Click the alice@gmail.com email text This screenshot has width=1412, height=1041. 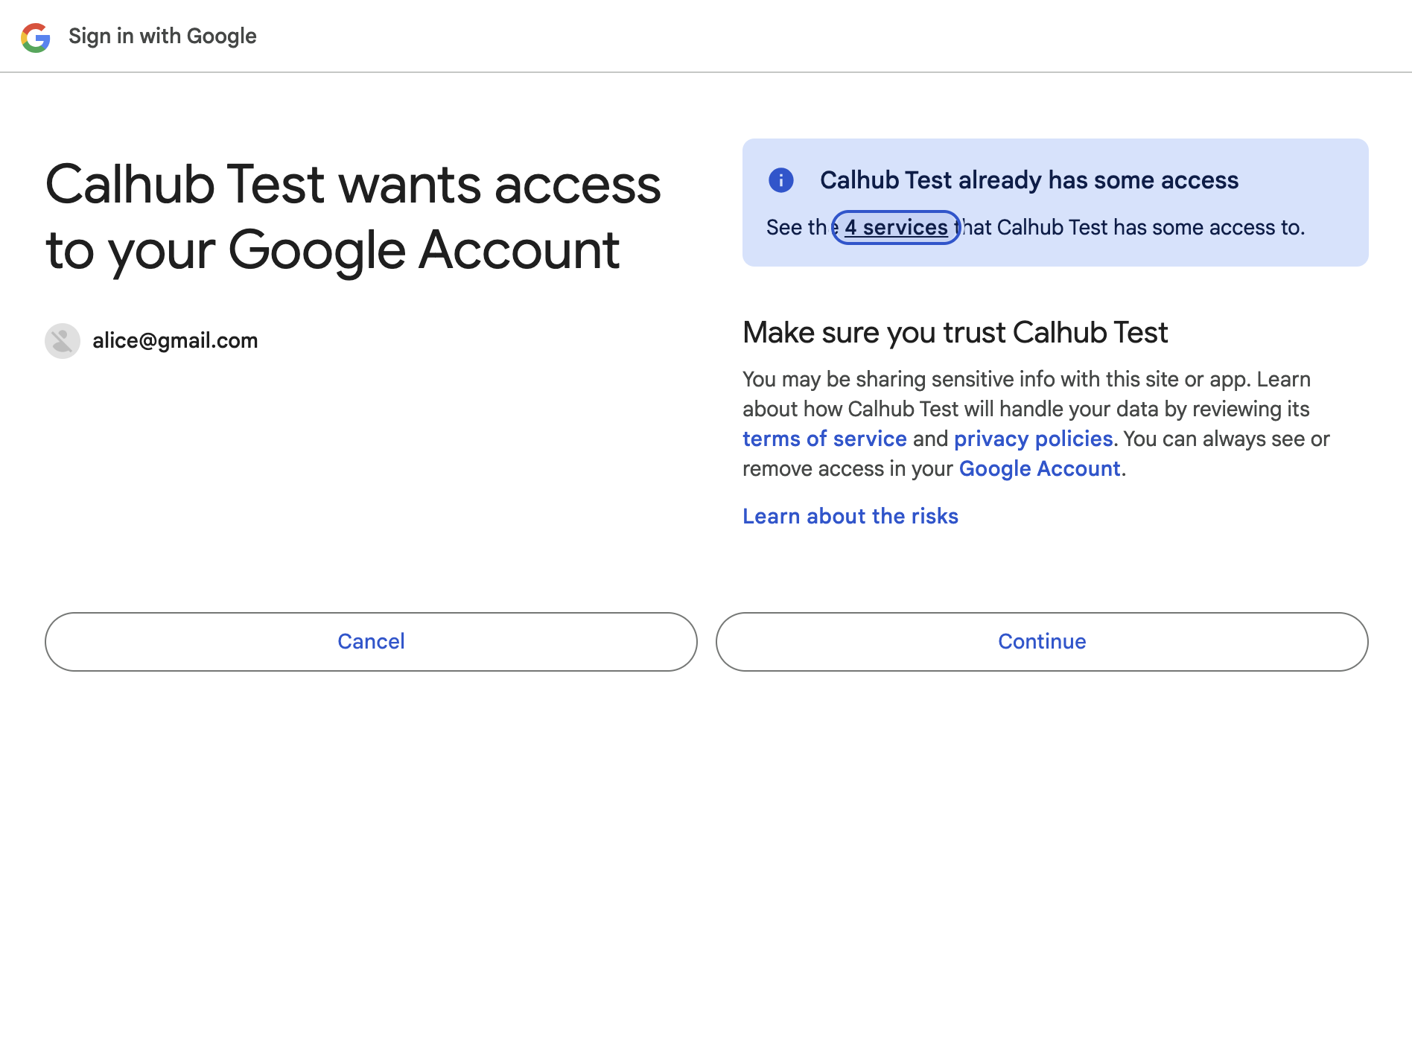(x=175, y=341)
